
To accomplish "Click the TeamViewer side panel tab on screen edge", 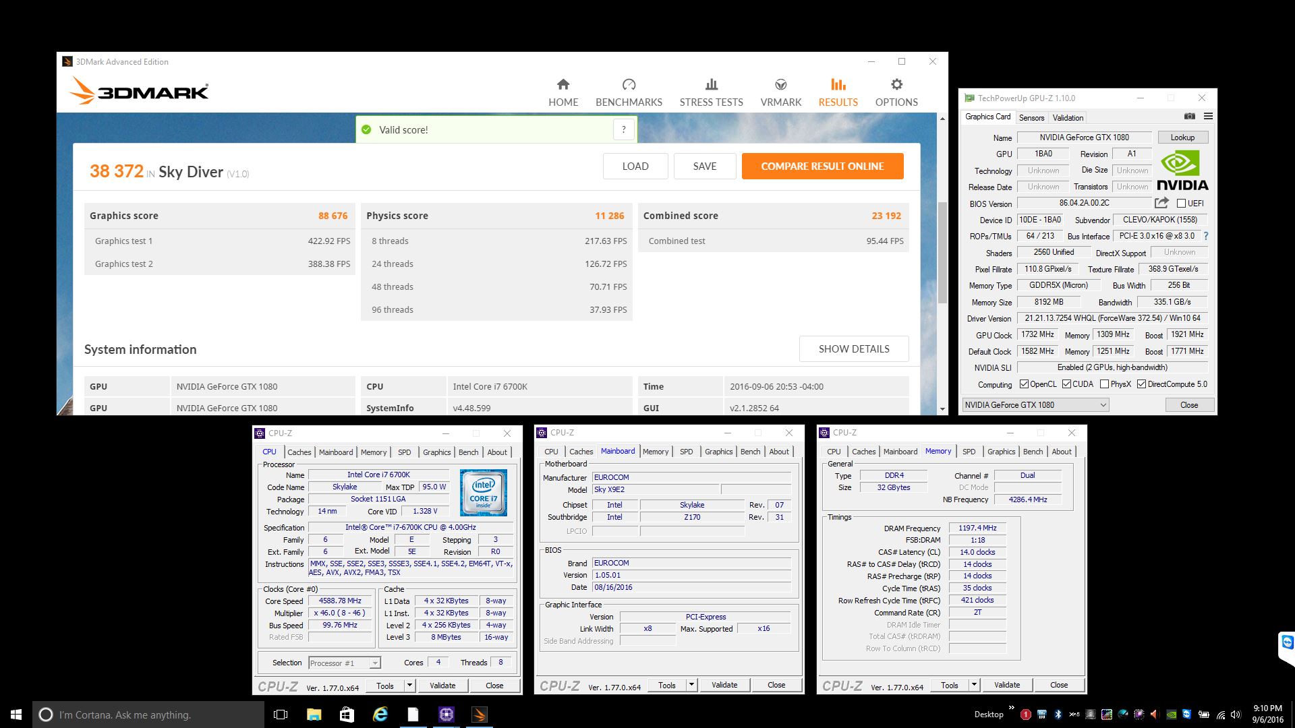I will tap(1287, 648).
